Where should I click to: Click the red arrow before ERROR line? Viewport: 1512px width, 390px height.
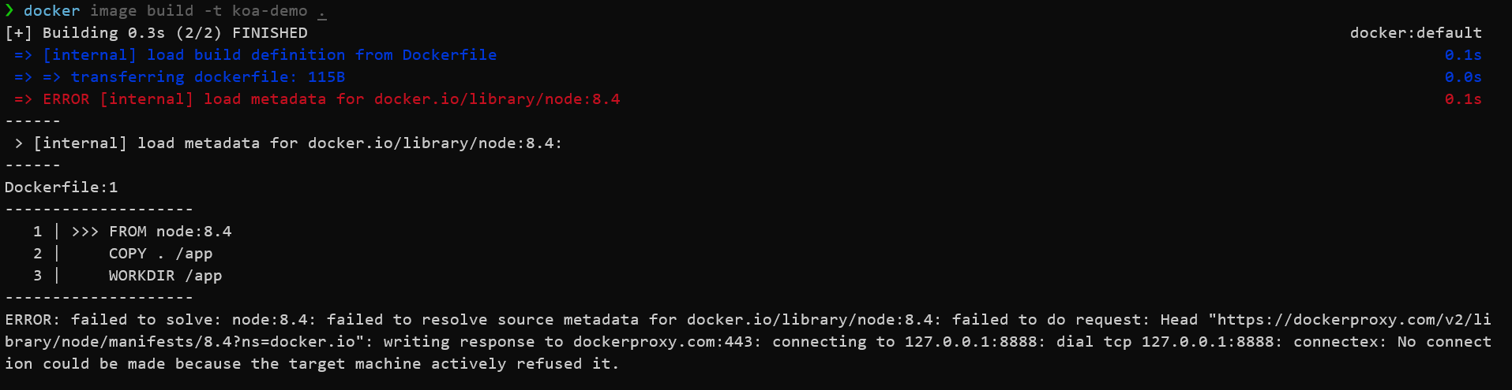point(23,99)
